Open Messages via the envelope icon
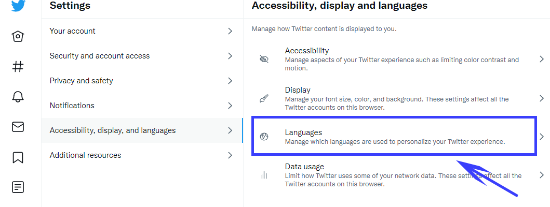The image size is (550, 207). pos(18,127)
